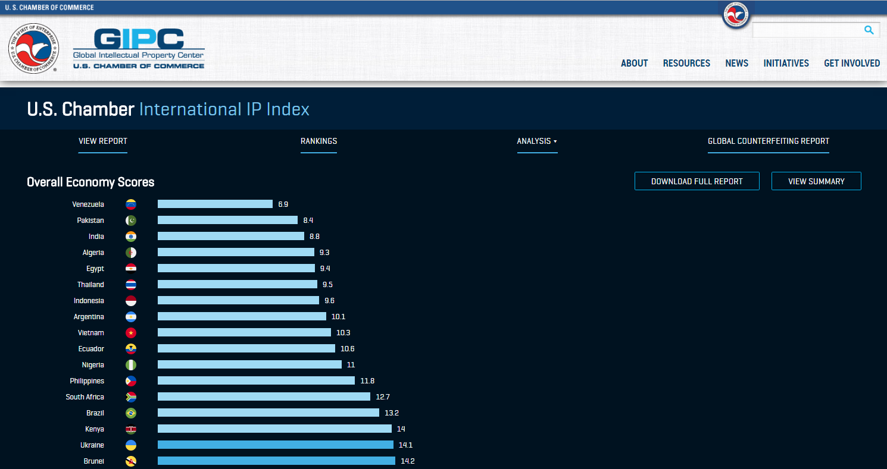Click the South Africa flag icon
887x469 pixels.
point(131,397)
